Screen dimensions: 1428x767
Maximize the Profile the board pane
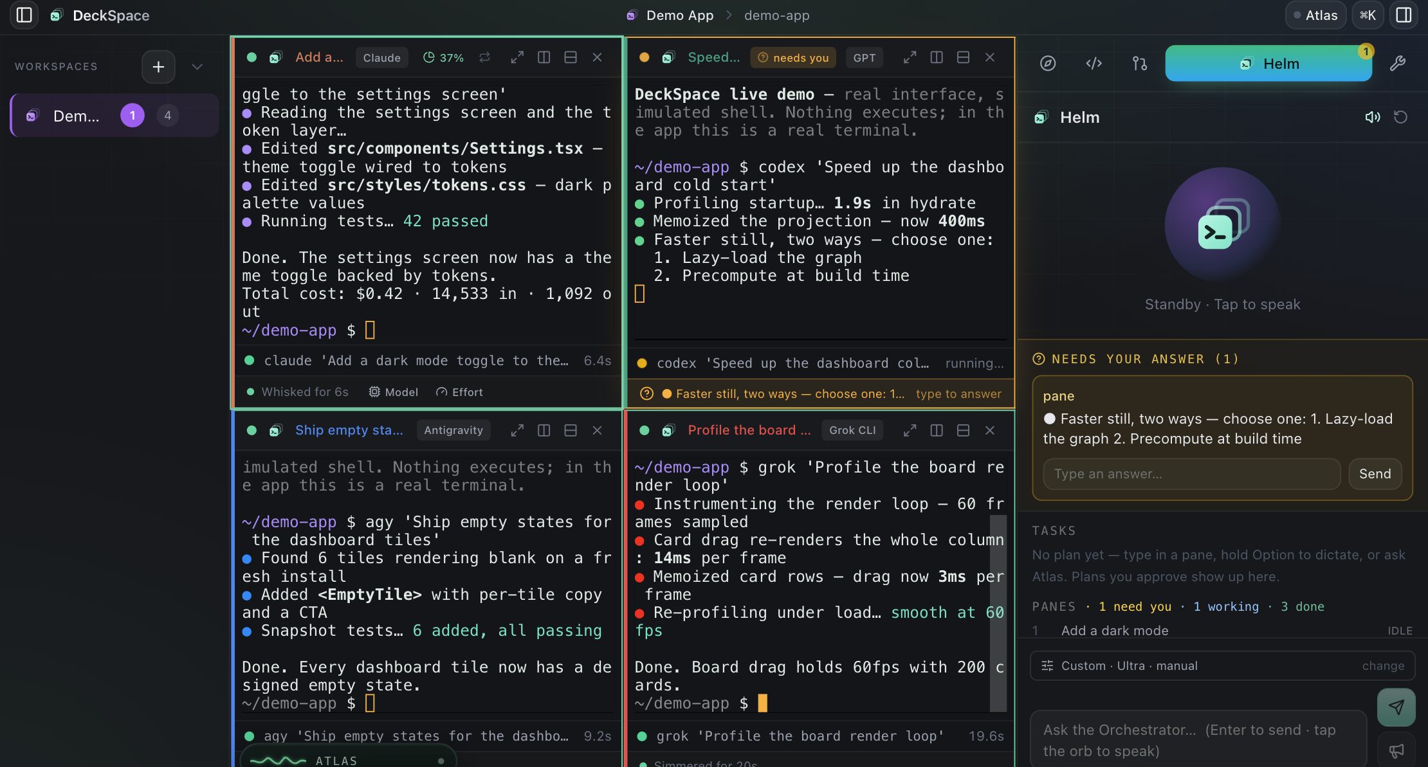pos(910,430)
